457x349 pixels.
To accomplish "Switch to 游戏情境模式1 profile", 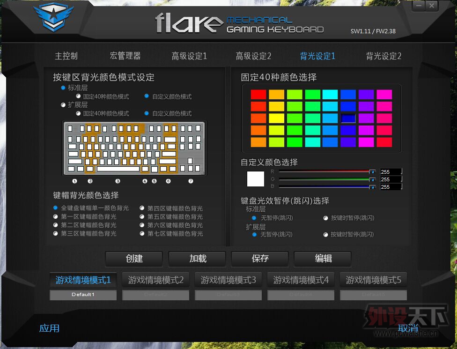I will (x=83, y=280).
